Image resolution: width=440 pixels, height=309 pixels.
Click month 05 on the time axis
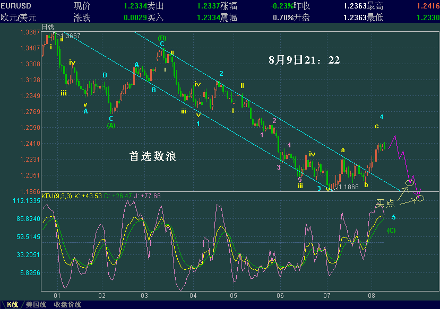(x=234, y=296)
